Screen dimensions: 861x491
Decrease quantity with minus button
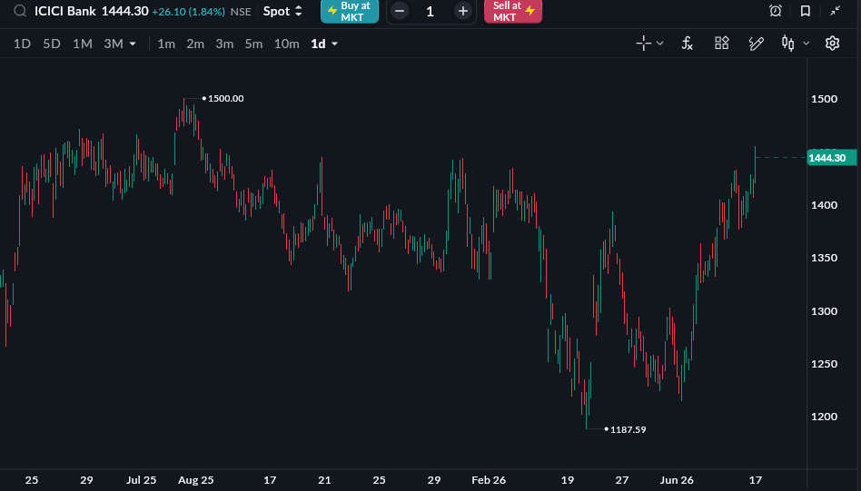tap(400, 11)
